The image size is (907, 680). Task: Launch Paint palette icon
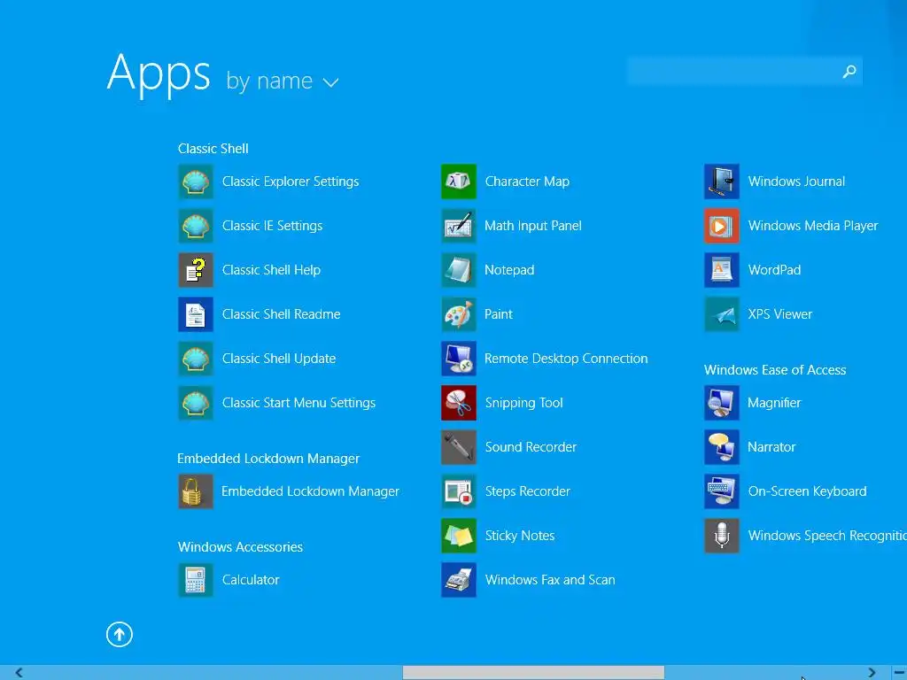click(459, 314)
